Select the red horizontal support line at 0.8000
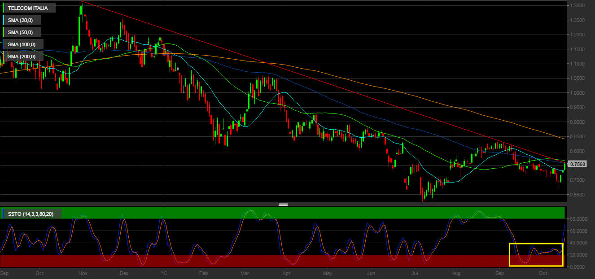Image resolution: width=595 pixels, height=279 pixels. tap(283, 151)
